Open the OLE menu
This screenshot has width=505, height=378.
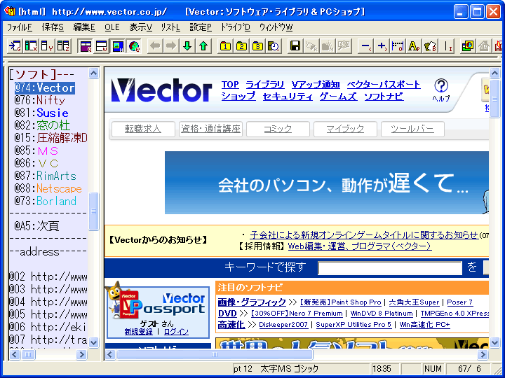[112, 27]
